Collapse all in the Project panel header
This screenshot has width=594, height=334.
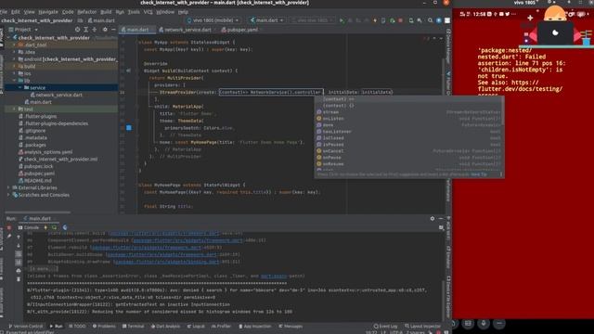point(95,30)
